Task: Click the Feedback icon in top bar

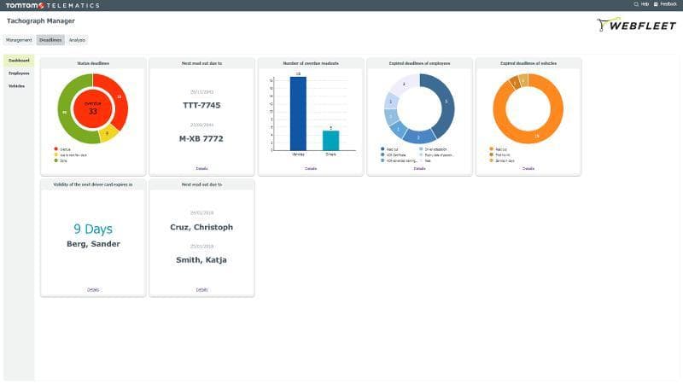Action: pyautogui.click(x=656, y=4)
